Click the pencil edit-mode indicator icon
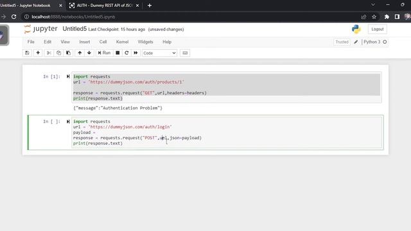The width and height of the screenshot is (411, 231). [x=356, y=42]
